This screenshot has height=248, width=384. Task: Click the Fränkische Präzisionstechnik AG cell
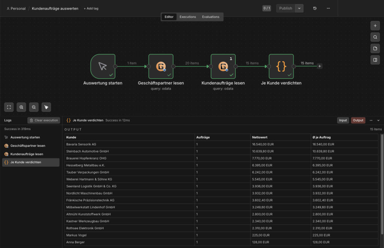[129, 200]
